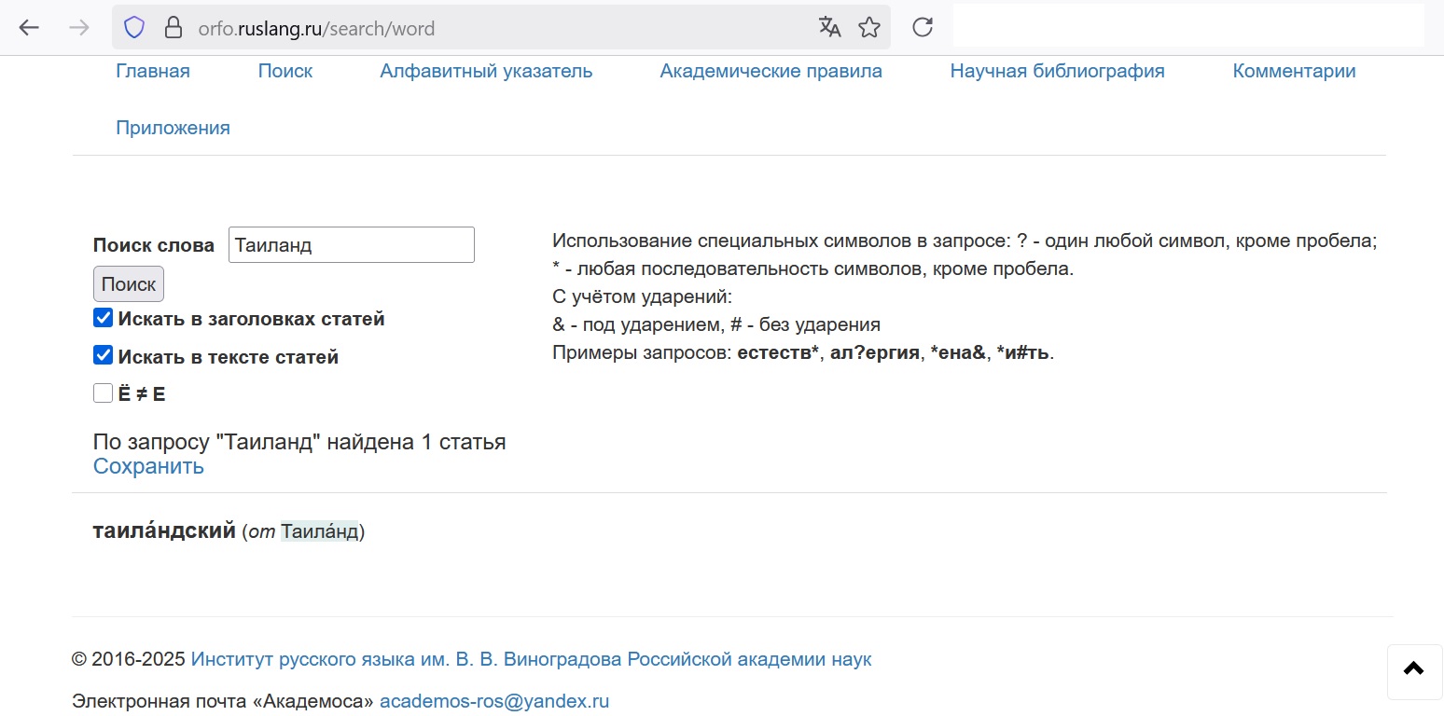Uncheck 'Искать в тексте статей' checkbox

[x=103, y=356]
